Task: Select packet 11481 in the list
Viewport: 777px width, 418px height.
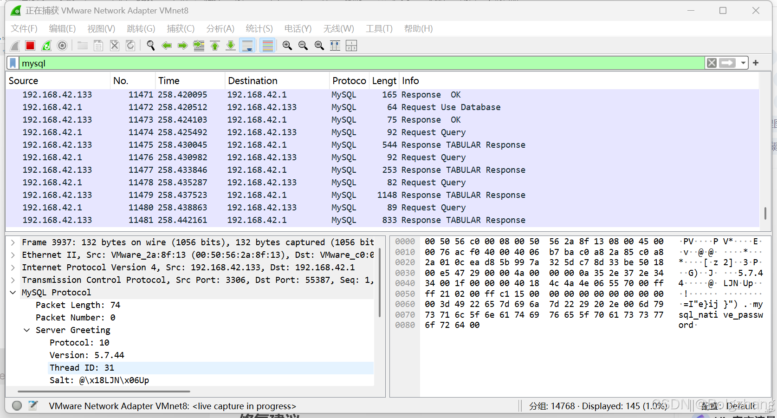Action: (382, 220)
